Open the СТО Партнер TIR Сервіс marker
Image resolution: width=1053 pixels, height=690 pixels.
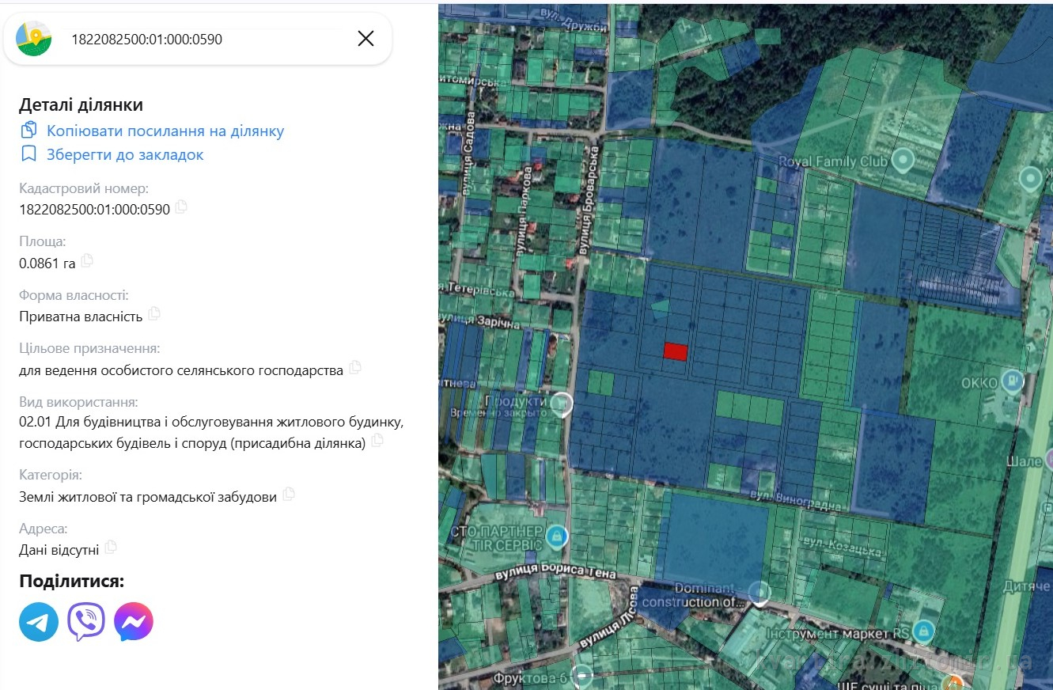pyautogui.click(x=557, y=536)
